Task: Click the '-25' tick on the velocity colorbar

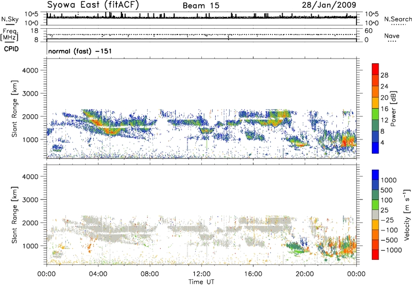Action: tap(387, 220)
